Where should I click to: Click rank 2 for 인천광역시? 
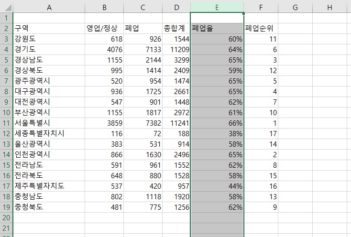[261, 155]
